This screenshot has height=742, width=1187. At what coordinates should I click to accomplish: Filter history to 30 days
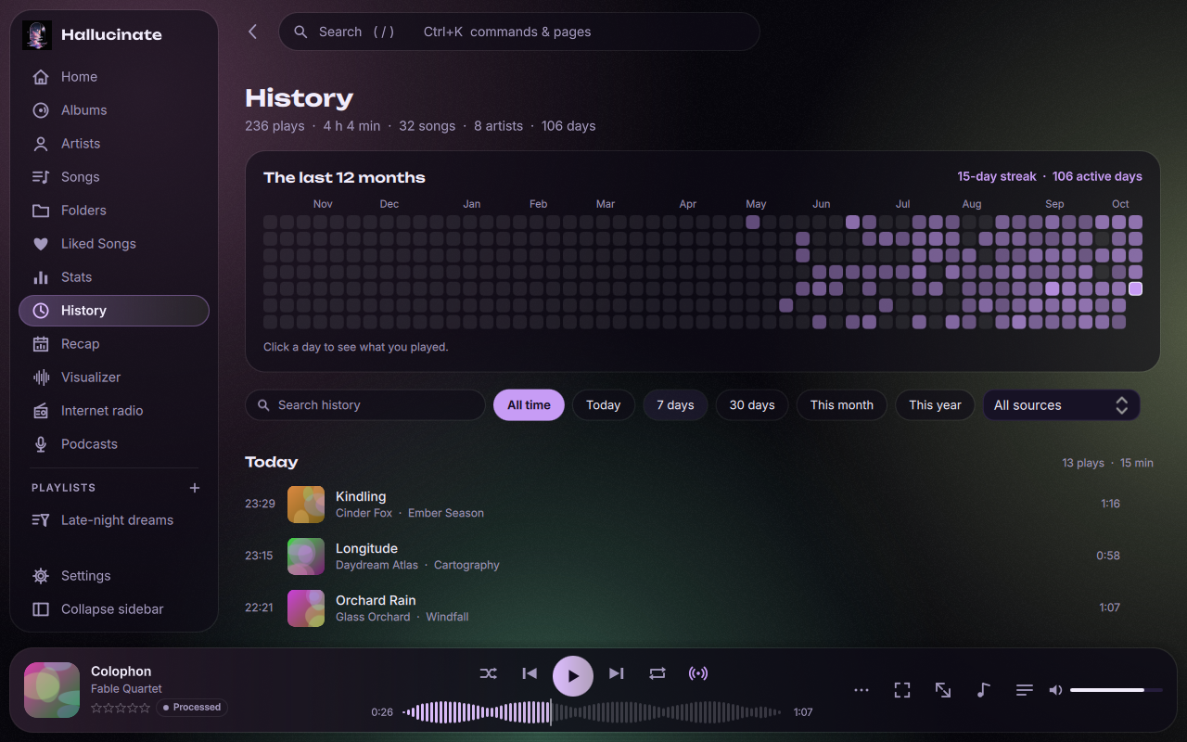pos(752,405)
